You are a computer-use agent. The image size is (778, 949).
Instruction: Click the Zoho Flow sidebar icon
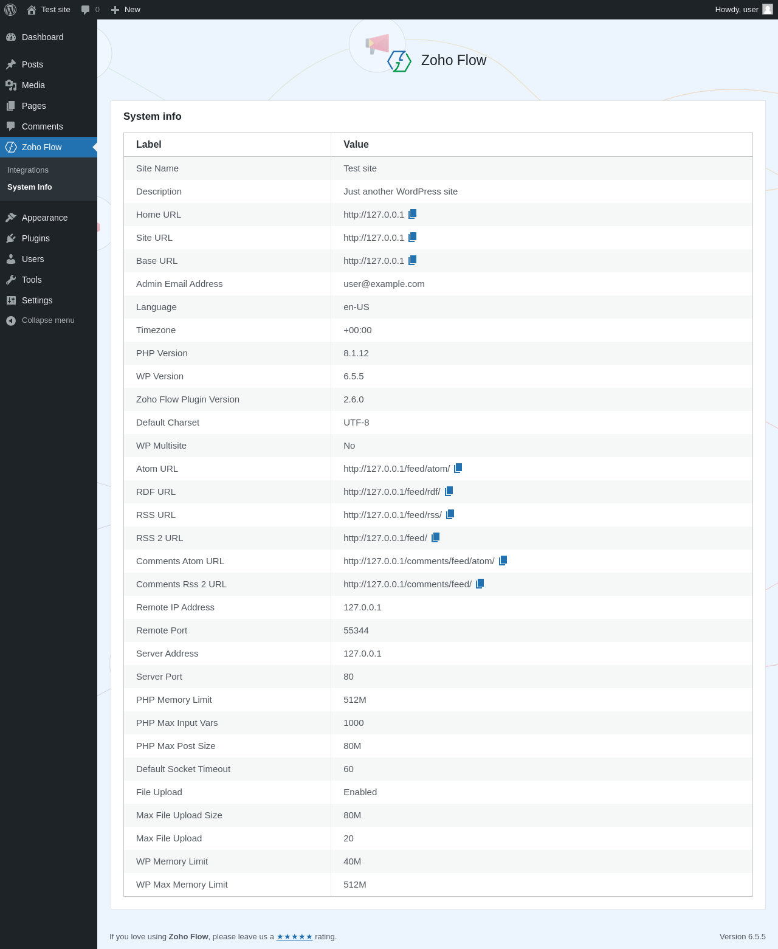[x=11, y=147]
